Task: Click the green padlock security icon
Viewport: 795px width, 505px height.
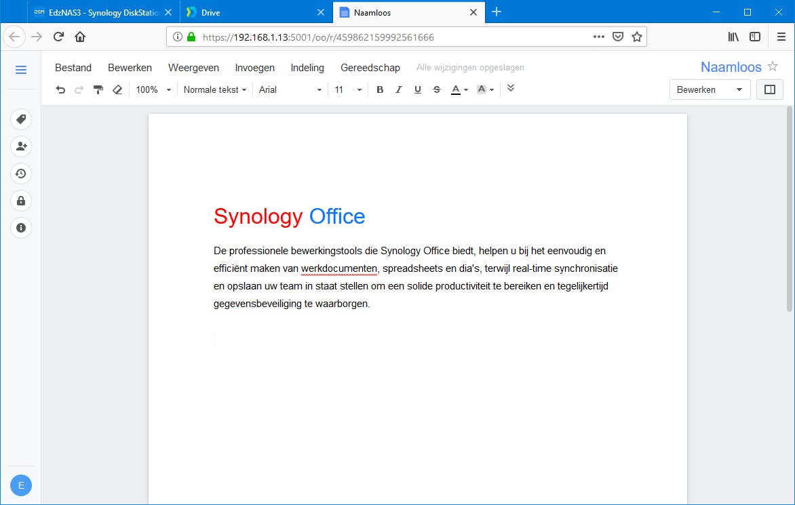Action: (191, 37)
